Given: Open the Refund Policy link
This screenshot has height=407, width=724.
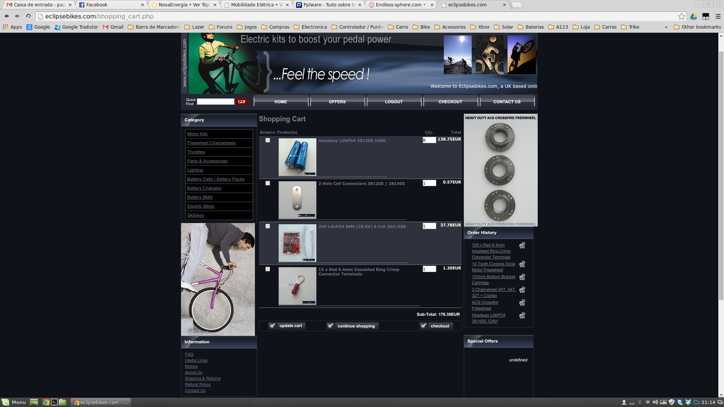Looking at the screenshot, I should pos(198,384).
